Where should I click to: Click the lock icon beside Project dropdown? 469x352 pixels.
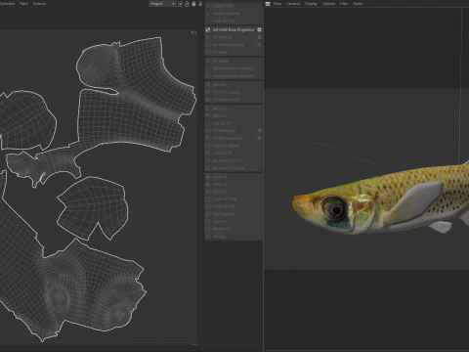point(187,4)
